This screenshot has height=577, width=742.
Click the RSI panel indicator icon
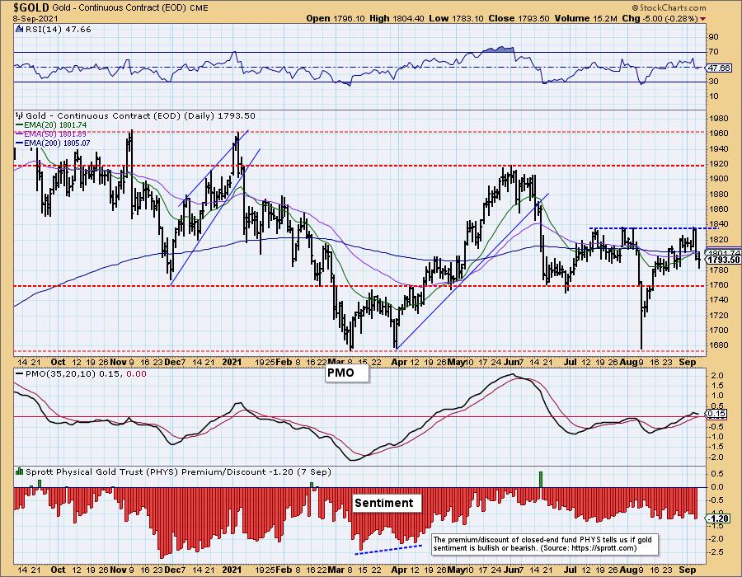(19, 30)
